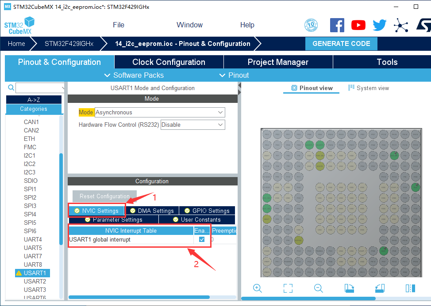431x306 pixels.
Task: Expand the Pinout dropdown menu
Action: pyautogui.click(x=234, y=75)
